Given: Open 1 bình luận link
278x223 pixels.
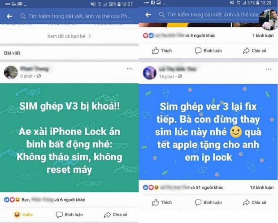Looking at the screenshot, I should [x=263, y=36].
